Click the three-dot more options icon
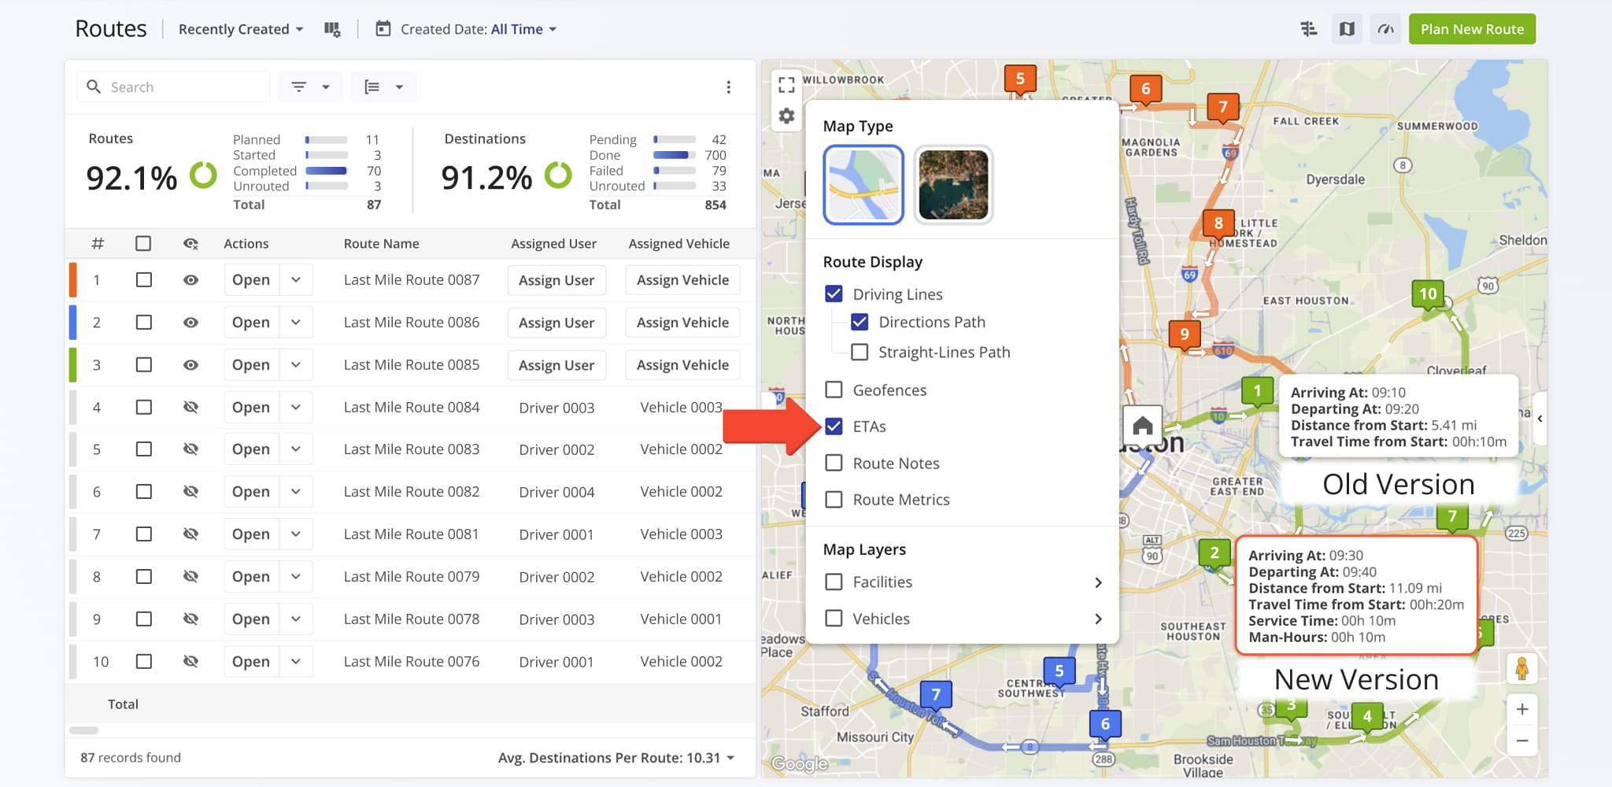Screen dimensions: 1612x787 coord(728,87)
